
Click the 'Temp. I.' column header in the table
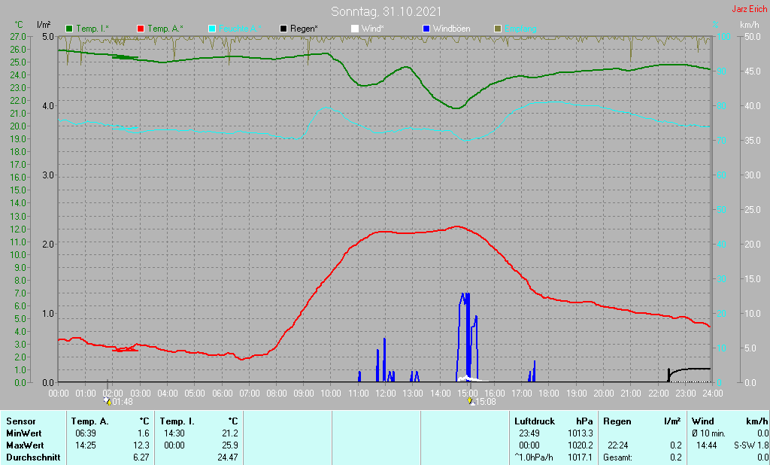tap(177, 421)
